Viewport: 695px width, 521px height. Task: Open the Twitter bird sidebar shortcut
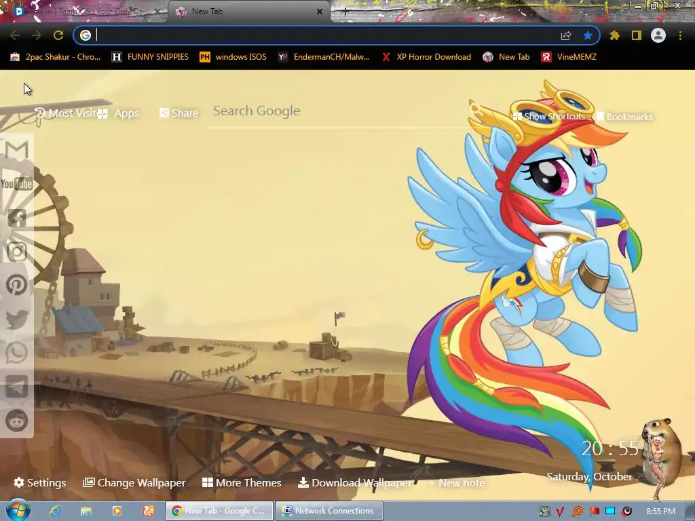point(17,319)
